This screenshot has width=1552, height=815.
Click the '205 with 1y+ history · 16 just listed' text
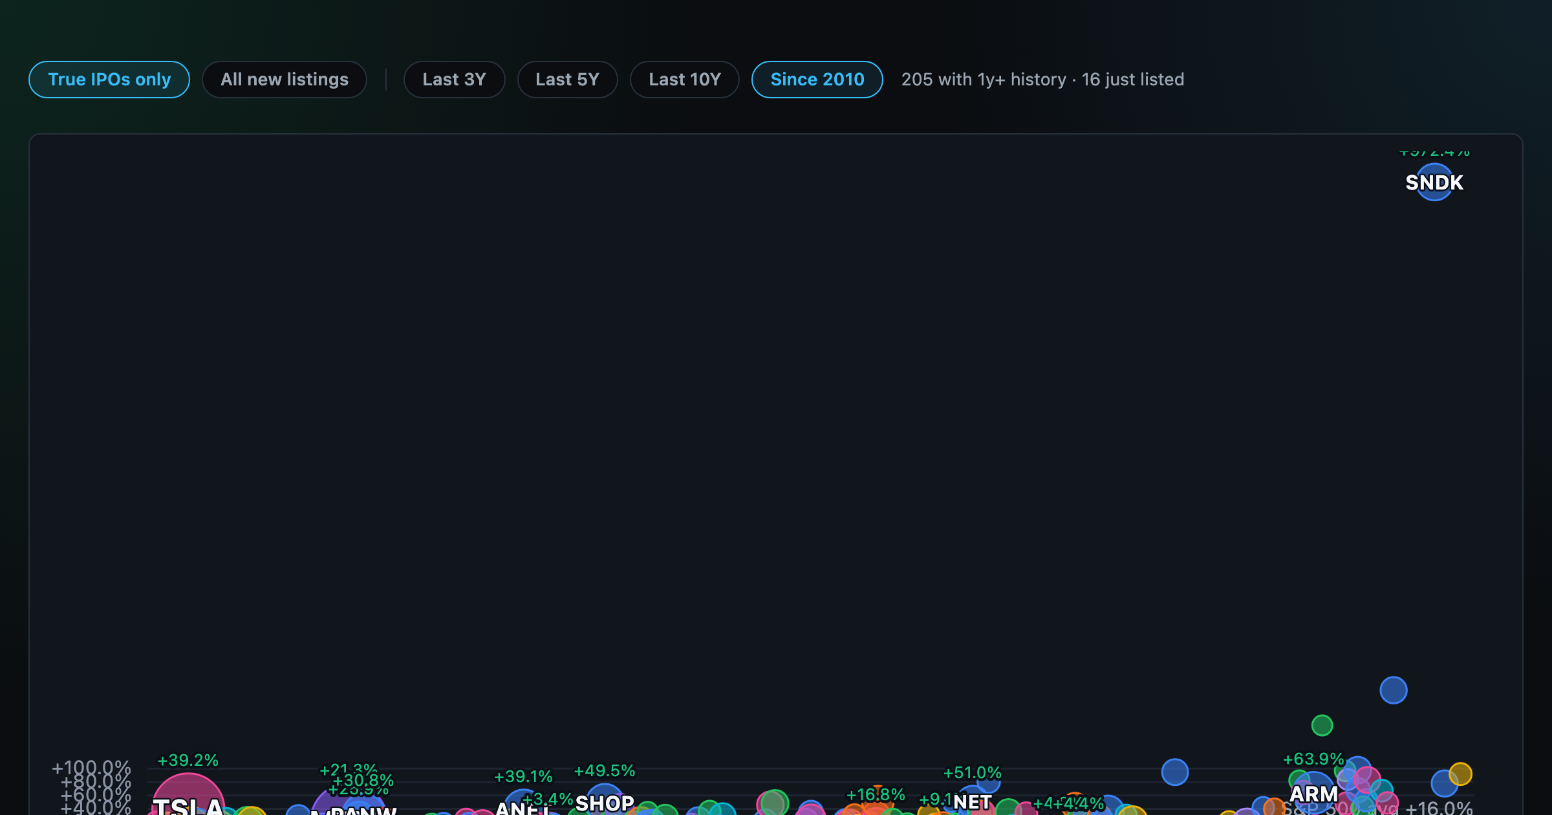[1042, 80]
